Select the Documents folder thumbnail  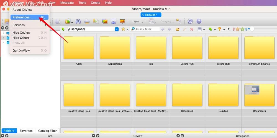pos(259,95)
